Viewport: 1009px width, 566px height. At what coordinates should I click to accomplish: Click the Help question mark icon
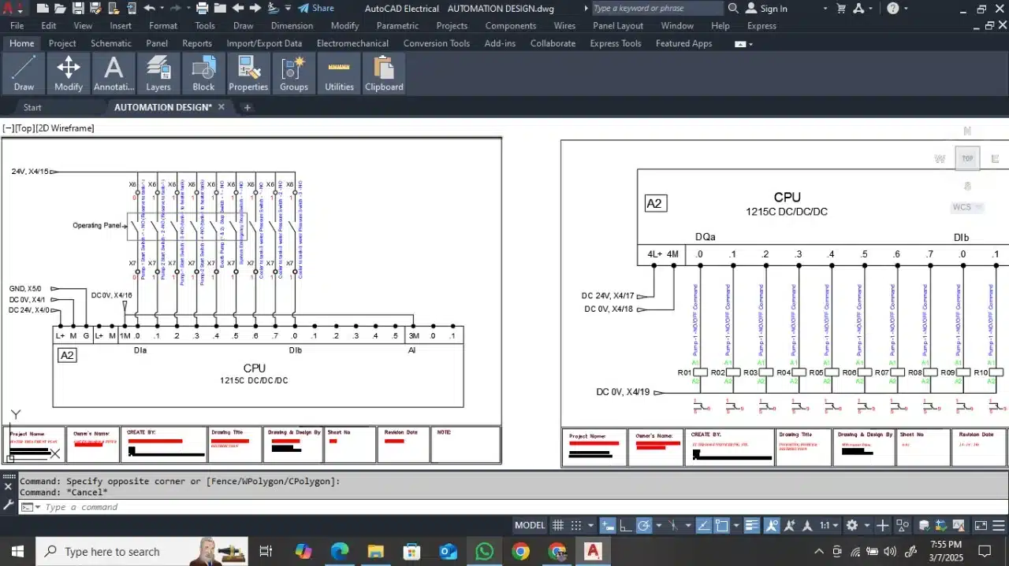point(892,9)
